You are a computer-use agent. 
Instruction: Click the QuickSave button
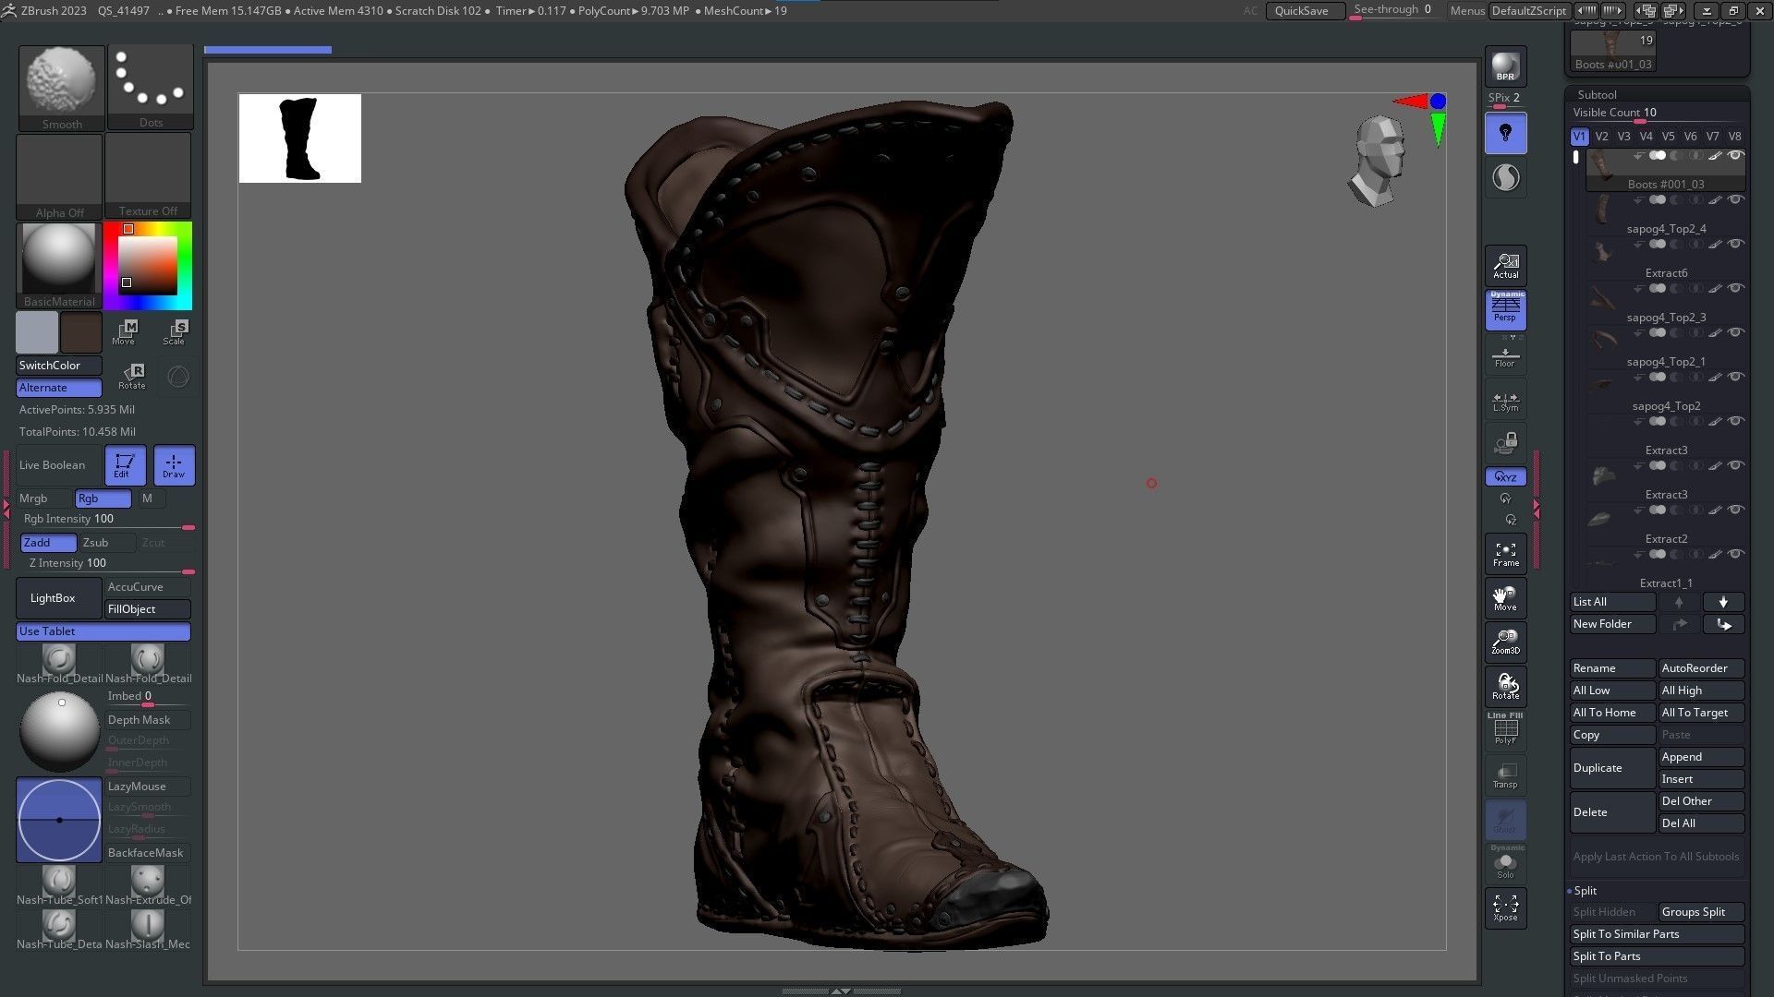pos(1304,11)
